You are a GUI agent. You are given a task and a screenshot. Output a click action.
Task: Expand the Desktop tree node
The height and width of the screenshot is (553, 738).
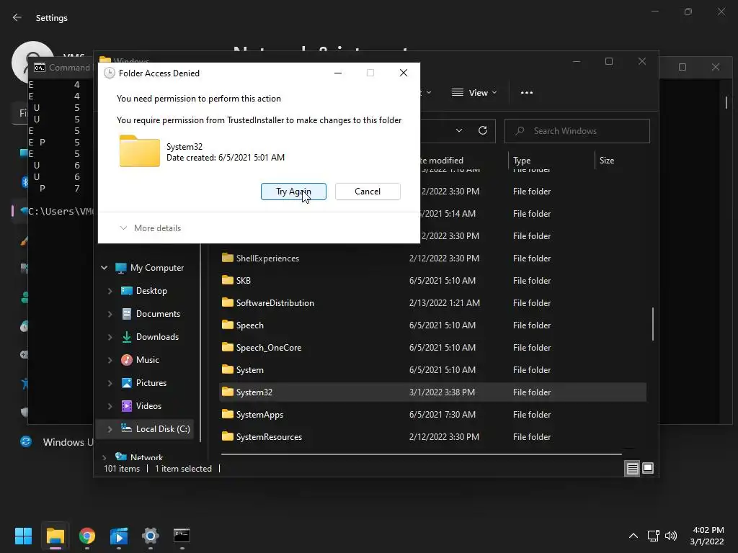(x=110, y=291)
